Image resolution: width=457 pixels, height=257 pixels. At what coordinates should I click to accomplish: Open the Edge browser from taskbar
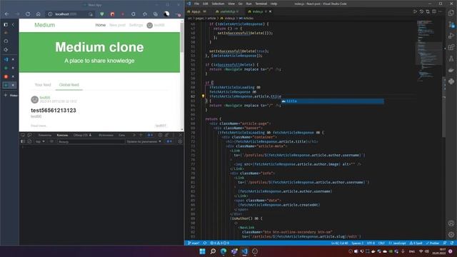(x=224, y=251)
